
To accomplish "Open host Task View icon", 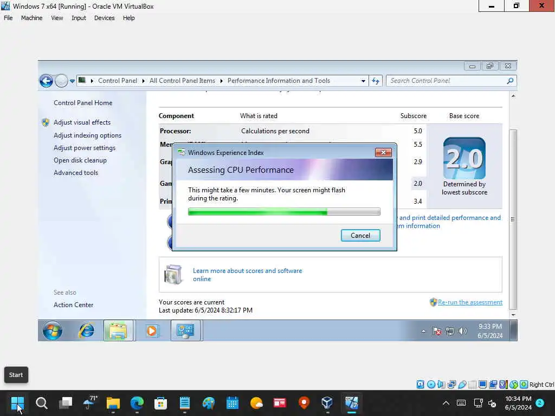I will tap(66, 403).
